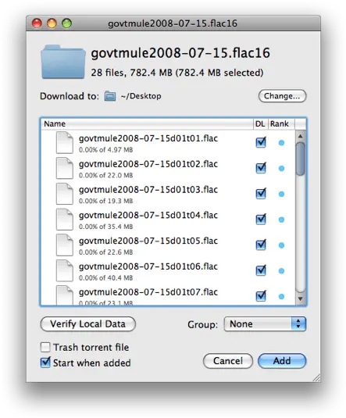The width and height of the screenshot is (346, 418).
Task: Uncheck download for d01t07.flac
Action: (x=261, y=296)
